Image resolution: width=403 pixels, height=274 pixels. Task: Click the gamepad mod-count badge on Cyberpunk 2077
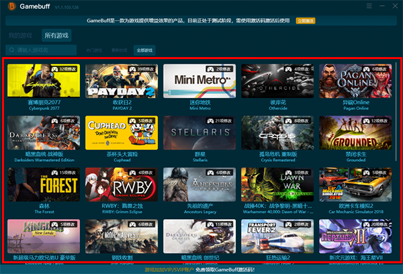(x=64, y=69)
